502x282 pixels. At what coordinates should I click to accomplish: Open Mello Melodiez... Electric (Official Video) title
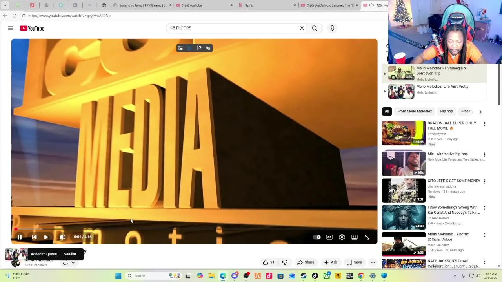(x=448, y=237)
